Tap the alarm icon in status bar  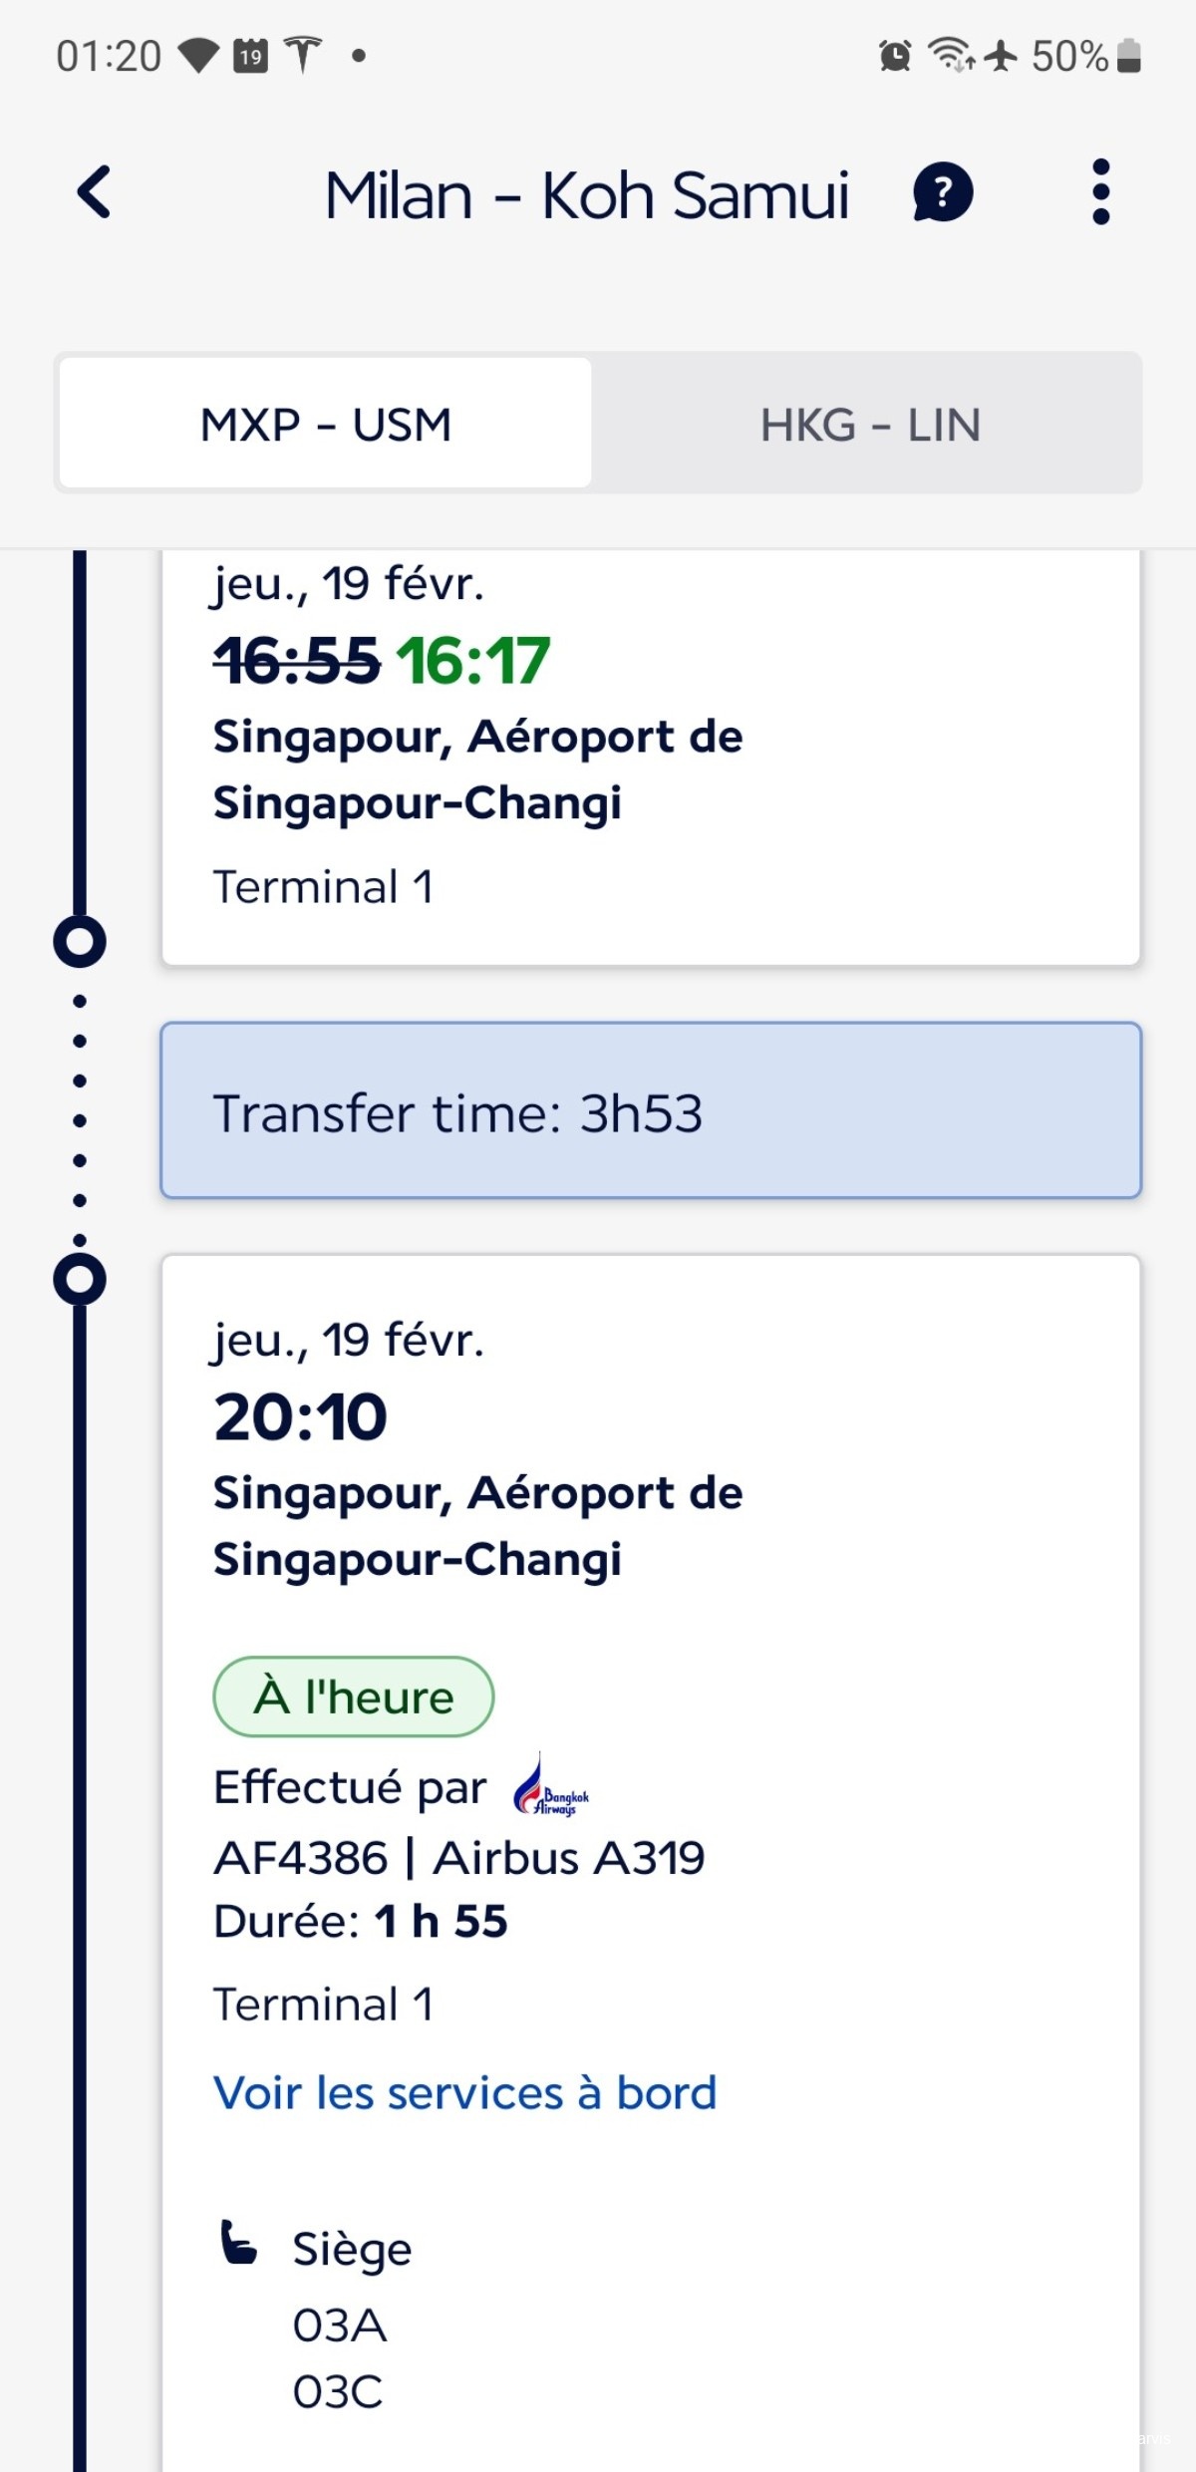(x=895, y=56)
